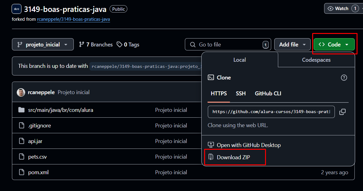Click the branches icon beside 7 Branches
The width and height of the screenshot is (363, 191).
(81, 44)
